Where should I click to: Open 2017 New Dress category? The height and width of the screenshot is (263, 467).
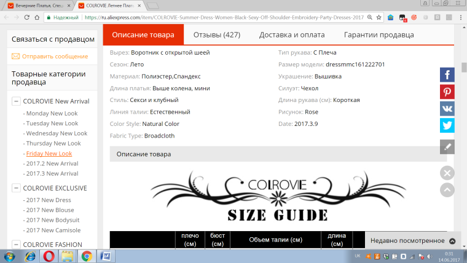point(49,200)
